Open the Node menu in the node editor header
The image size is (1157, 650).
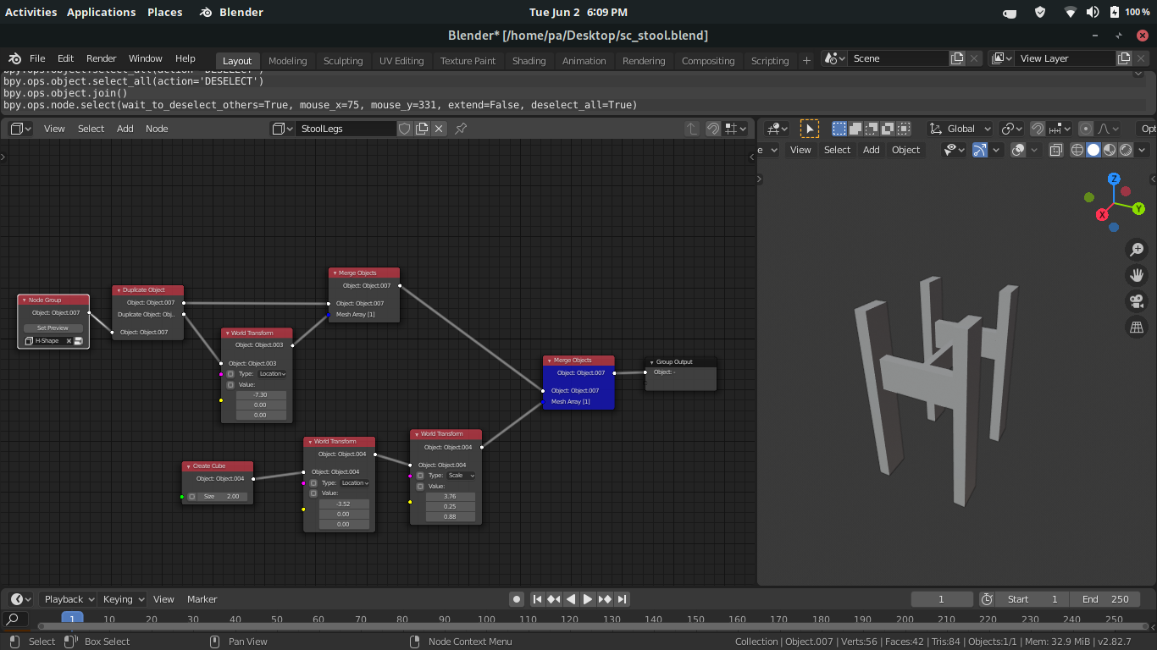click(155, 128)
